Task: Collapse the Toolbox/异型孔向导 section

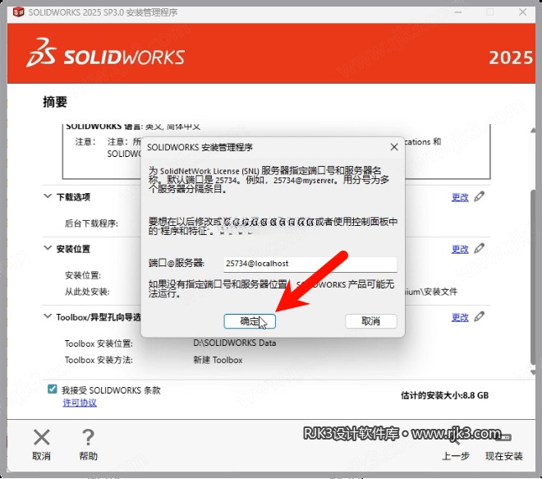Action: (48, 316)
